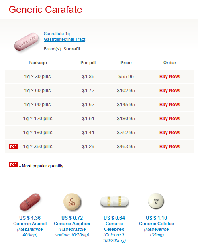Screen dimensions: 198x244
Task: Buy Now for 1g × 360 pills
Action: pyautogui.click(x=170, y=146)
